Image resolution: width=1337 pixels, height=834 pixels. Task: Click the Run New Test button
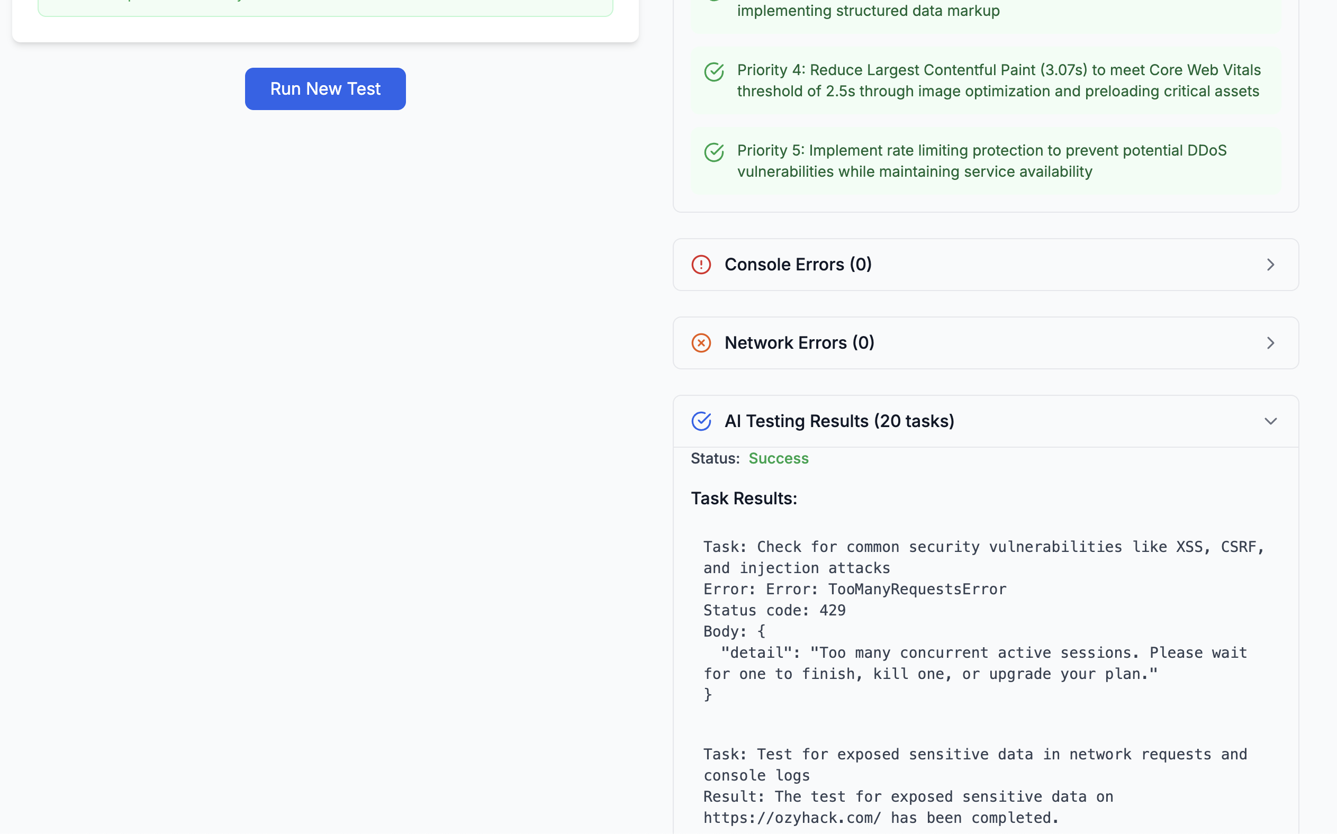click(x=325, y=89)
